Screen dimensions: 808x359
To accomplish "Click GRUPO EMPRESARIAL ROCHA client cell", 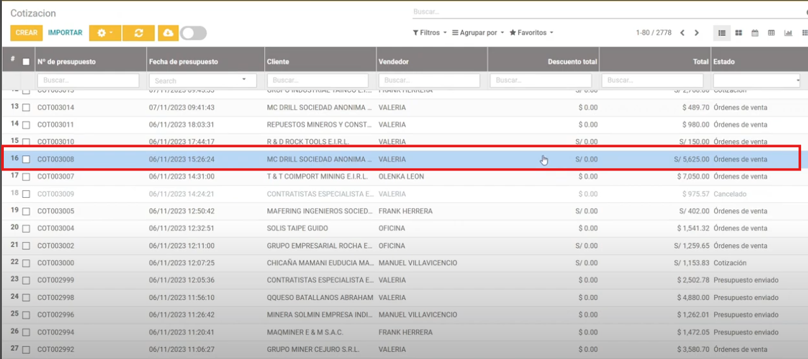I will 320,246.
